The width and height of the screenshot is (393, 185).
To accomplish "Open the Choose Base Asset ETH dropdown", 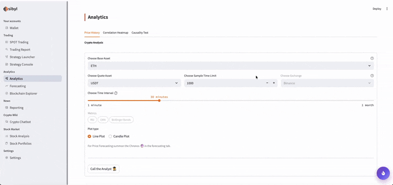I will pyautogui.click(x=230, y=66).
